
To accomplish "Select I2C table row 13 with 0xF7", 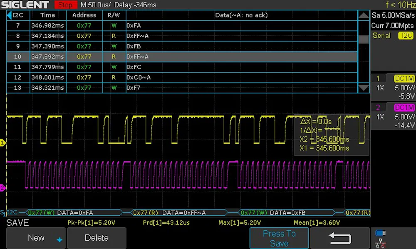I will (182, 88).
